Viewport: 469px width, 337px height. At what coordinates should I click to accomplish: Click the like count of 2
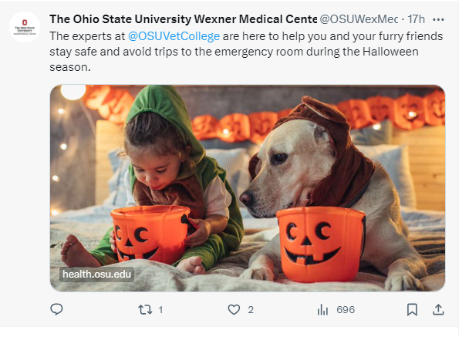coord(251,309)
